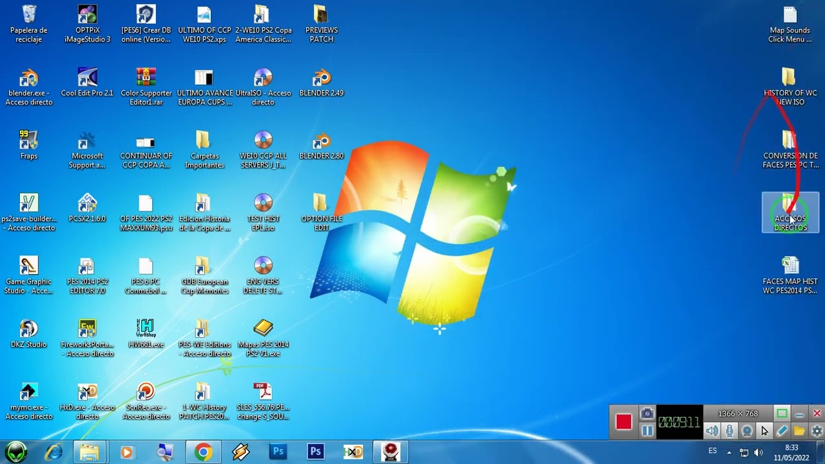This screenshot has height=464, width=825.
Task: Choose capture region with green rectangle
Action: click(782, 414)
